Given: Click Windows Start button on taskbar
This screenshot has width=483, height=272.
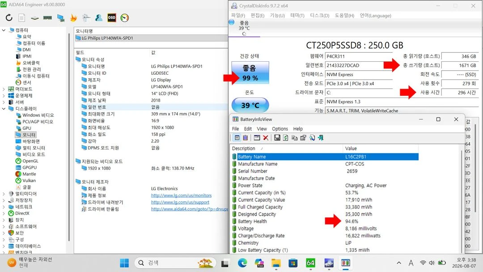Looking at the screenshot, I should (x=124, y=263).
